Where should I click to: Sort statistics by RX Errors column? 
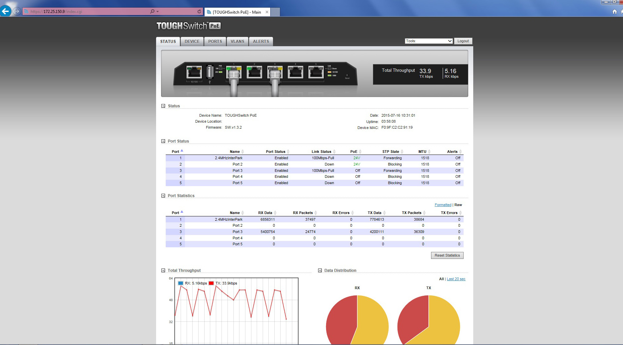pos(343,213)
